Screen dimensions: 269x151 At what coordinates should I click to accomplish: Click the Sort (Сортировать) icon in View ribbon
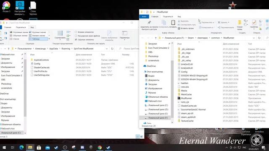click(60, 34)
